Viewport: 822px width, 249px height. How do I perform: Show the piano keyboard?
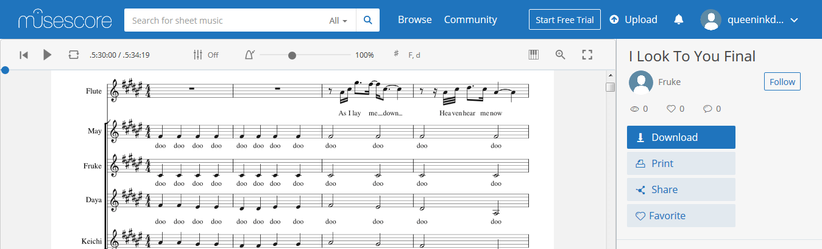[x=534, y=55]
